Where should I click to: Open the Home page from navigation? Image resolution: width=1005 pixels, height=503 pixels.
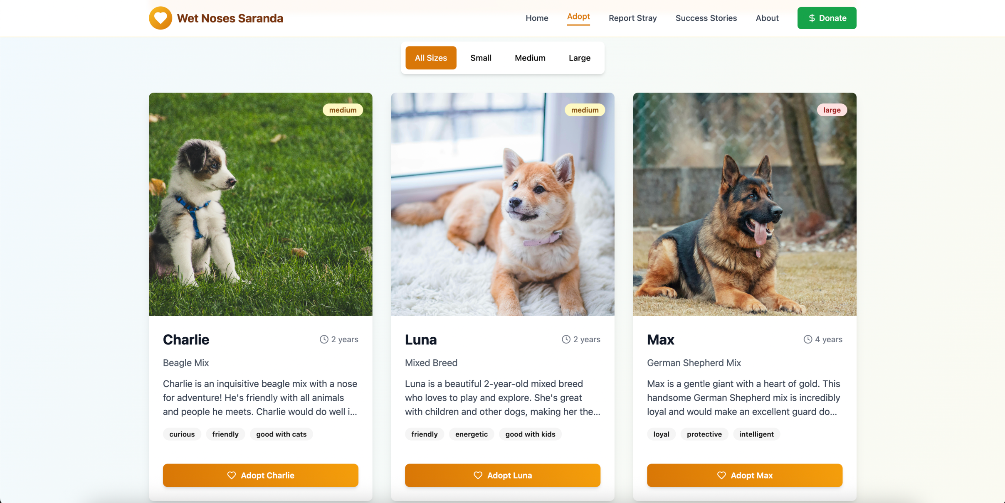pyautogui.click(x=537, y=18)
